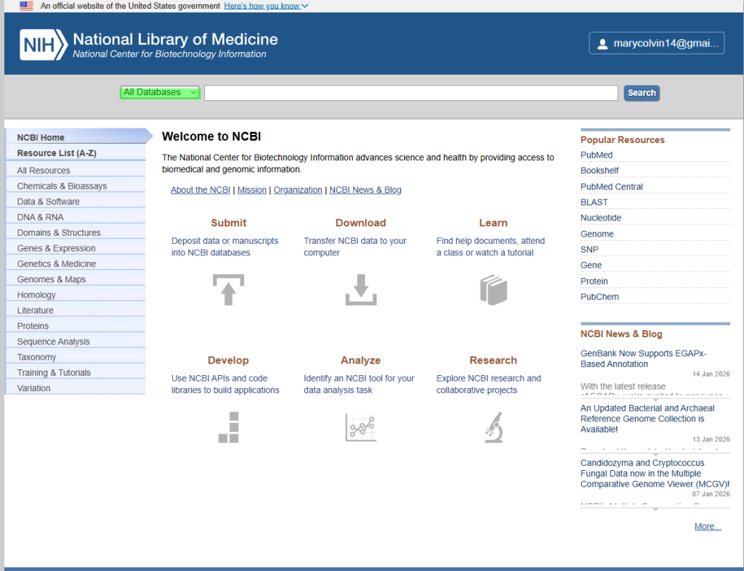This screenshot has height=571, width=744.
Task: Open the PubMed popular resource link
Action: point(597,155)
